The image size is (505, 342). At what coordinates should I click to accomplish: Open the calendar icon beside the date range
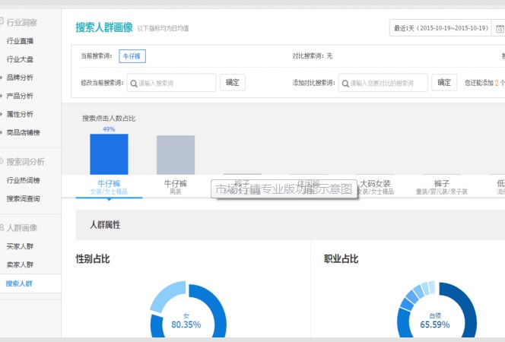(499, 29)
